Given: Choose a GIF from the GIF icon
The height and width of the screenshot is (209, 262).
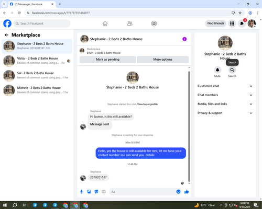Looking at the screenshot, I should [104, 192].
